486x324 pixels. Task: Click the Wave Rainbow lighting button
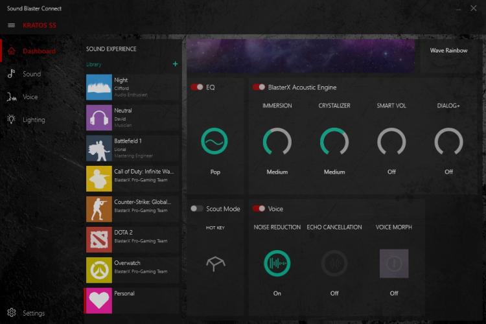448,51
